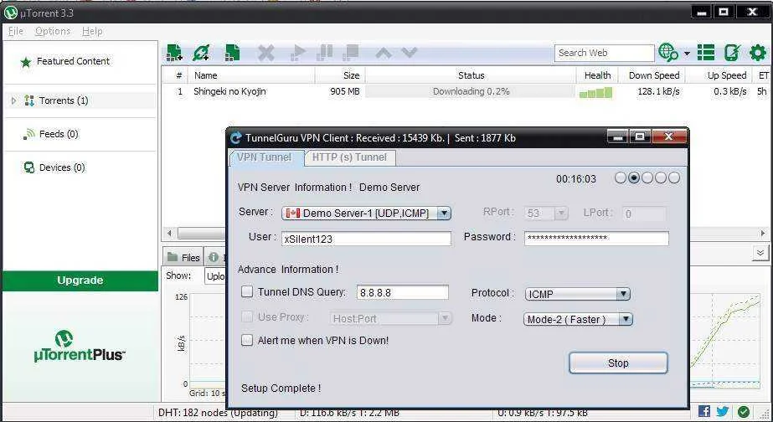
Task: Check Alert me when VPN is Down
Action: [247, 340]
